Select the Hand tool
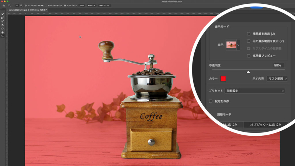The image size is (295, 166). click(3, 32)
